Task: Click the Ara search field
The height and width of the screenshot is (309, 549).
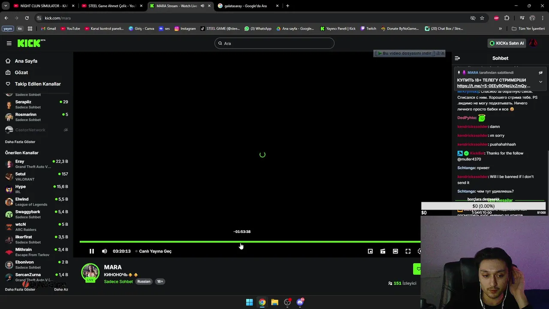Action: 274,43
